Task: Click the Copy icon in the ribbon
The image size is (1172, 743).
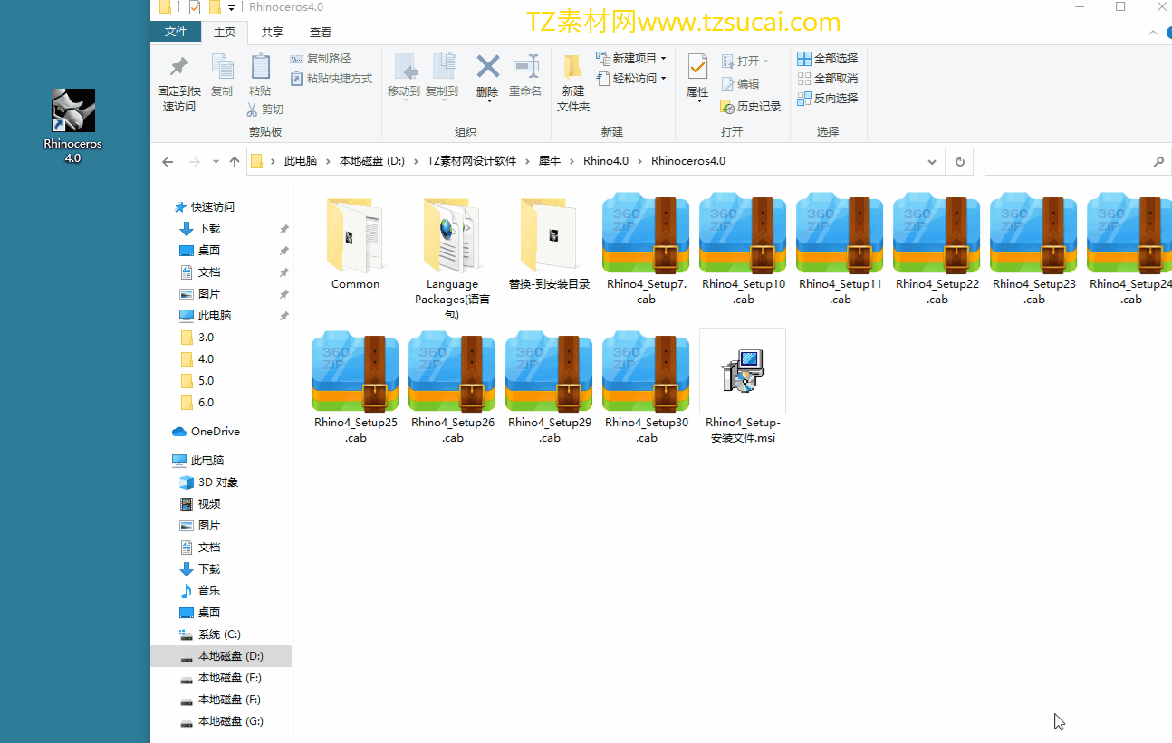Action: point(222,66)
